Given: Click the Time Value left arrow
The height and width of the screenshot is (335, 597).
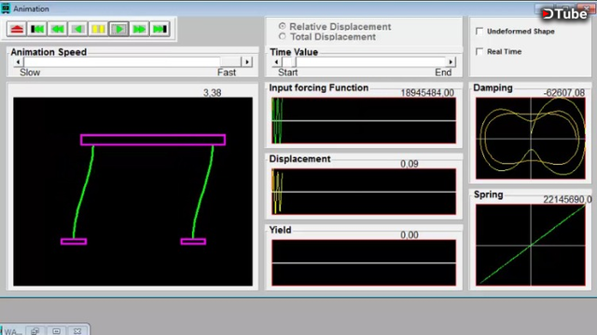Looking at the screenshot, I should 276,62.
